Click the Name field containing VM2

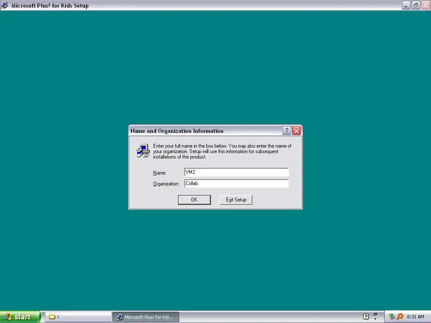237,172
